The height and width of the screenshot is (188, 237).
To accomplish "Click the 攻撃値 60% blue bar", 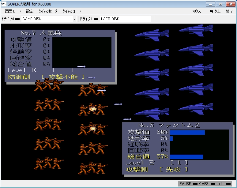I will pos(187,132).
